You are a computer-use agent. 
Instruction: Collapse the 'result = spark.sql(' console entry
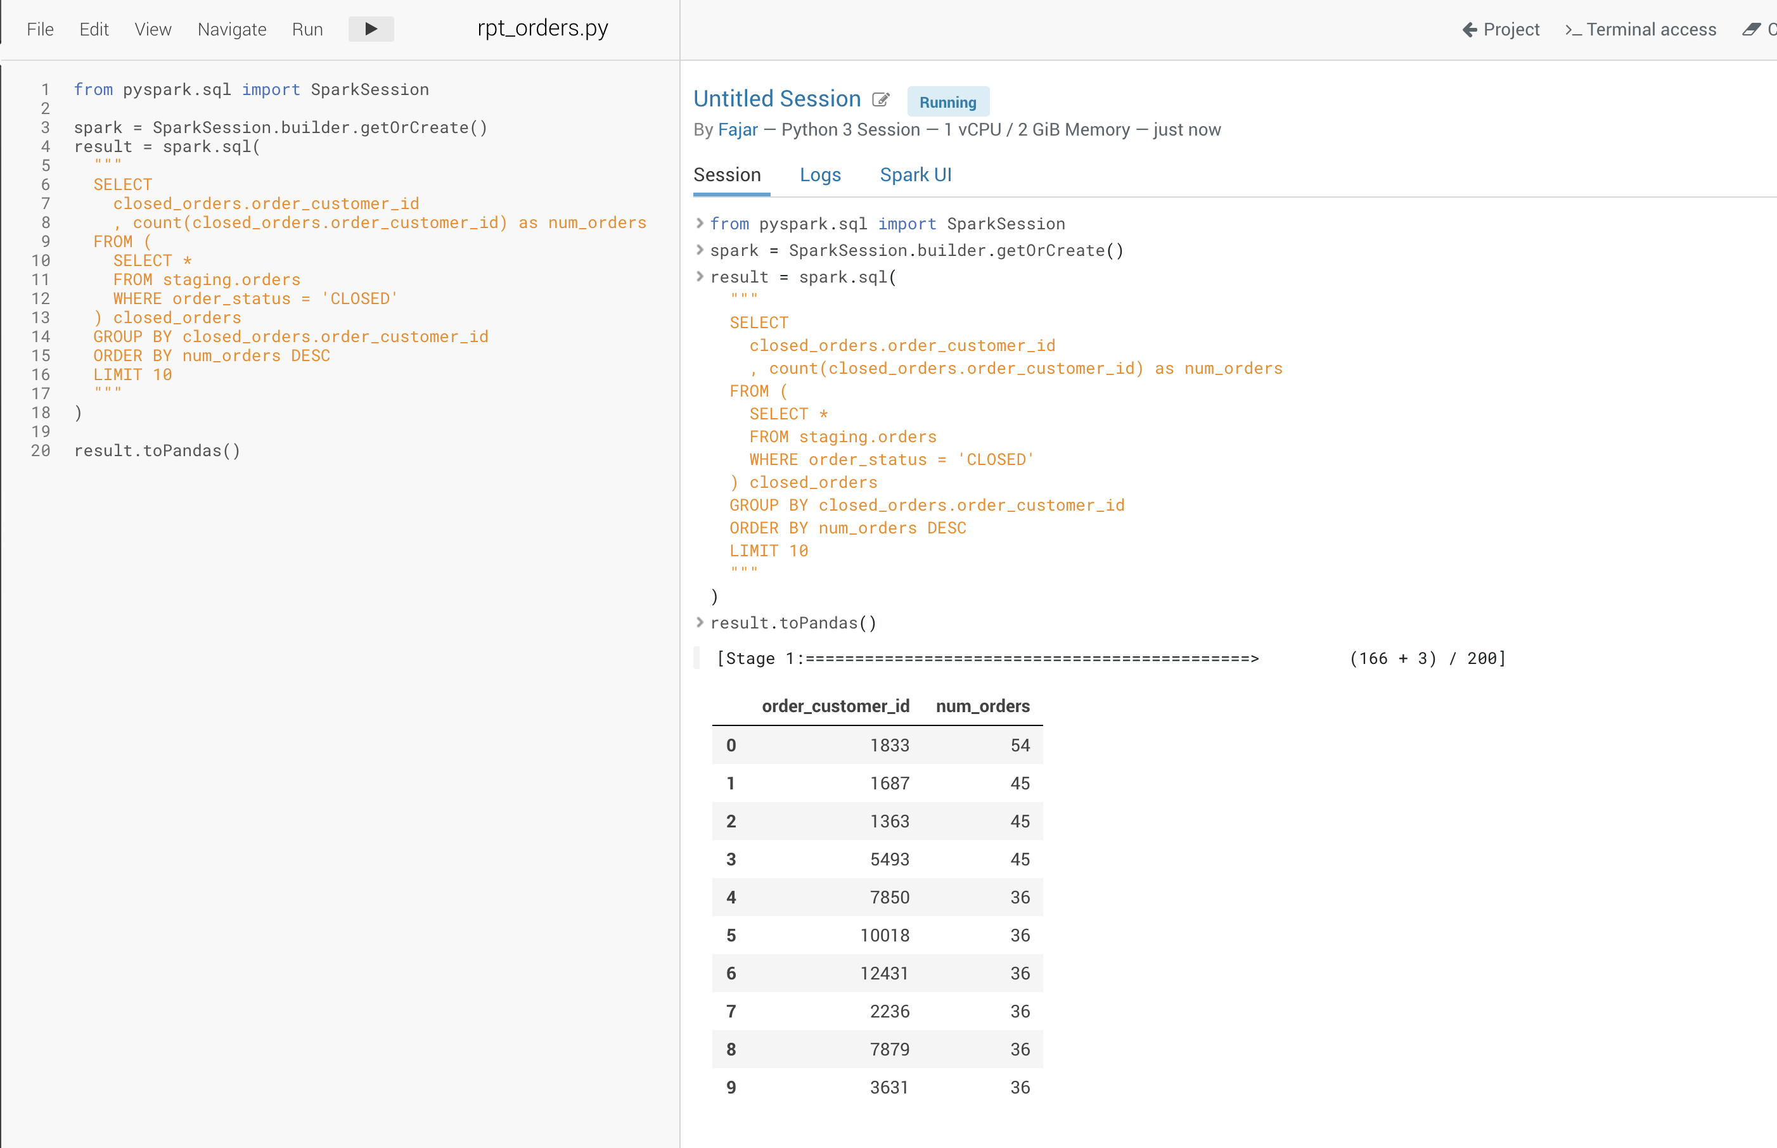(x=700, y=277)
